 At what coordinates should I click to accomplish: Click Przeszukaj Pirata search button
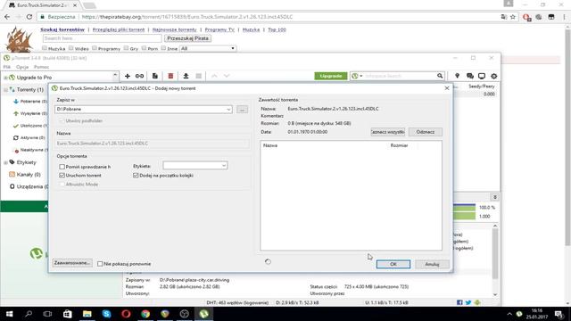tap(187, 38)
